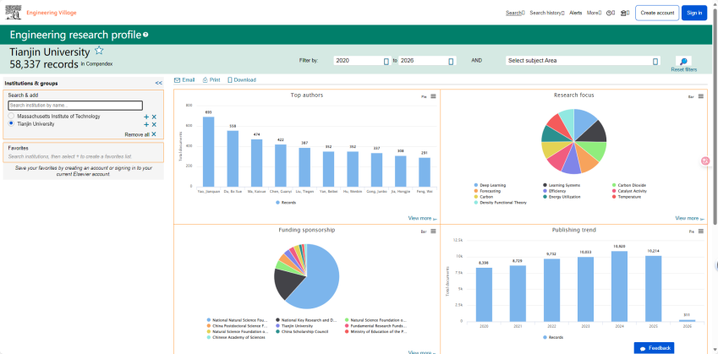This screenshot has height=354, width=718.
Task: Click the institution building icon in header
Action: coord(623,13)
